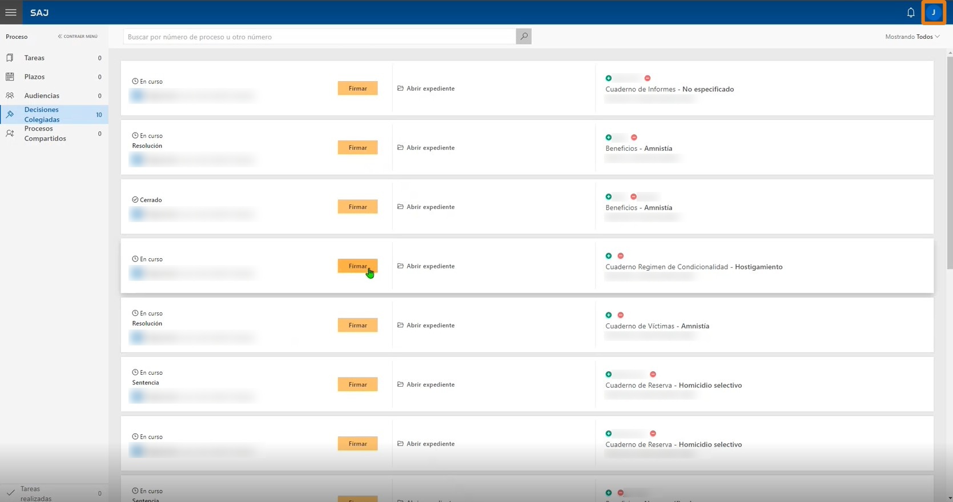Open Tareas in the sidebar
Viewport: 953px width, 502px height.
point(54,58)
